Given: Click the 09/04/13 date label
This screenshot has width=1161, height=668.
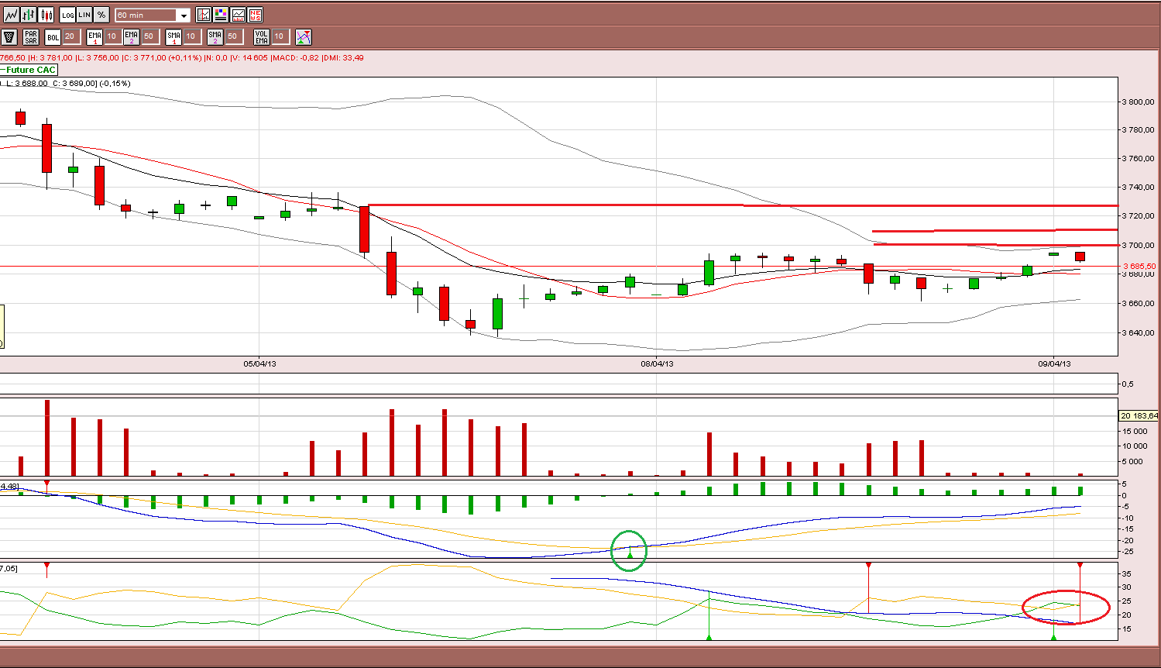Looking at the screenshot, I should [x=1054, y=363].
